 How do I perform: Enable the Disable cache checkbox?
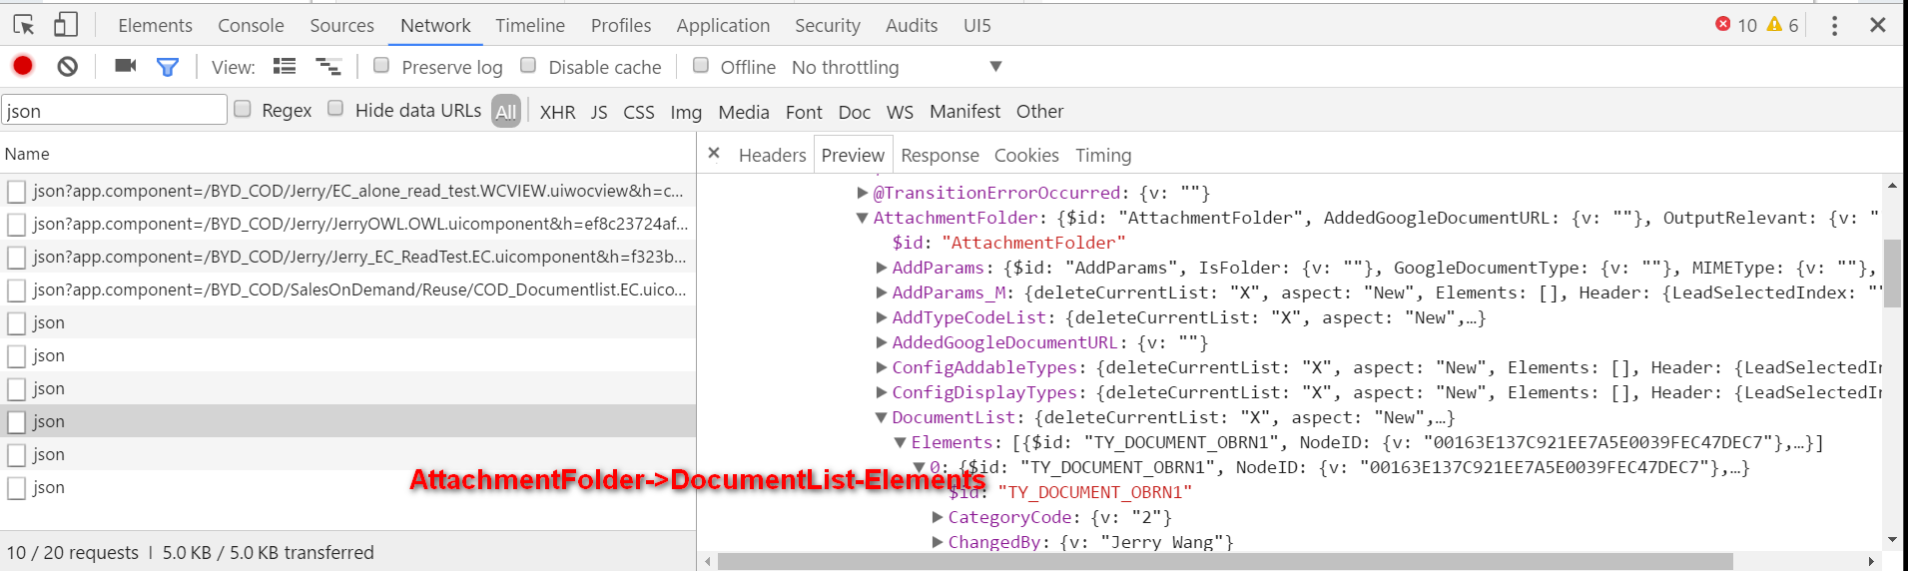pyautogui.click(x=528, y=66)
